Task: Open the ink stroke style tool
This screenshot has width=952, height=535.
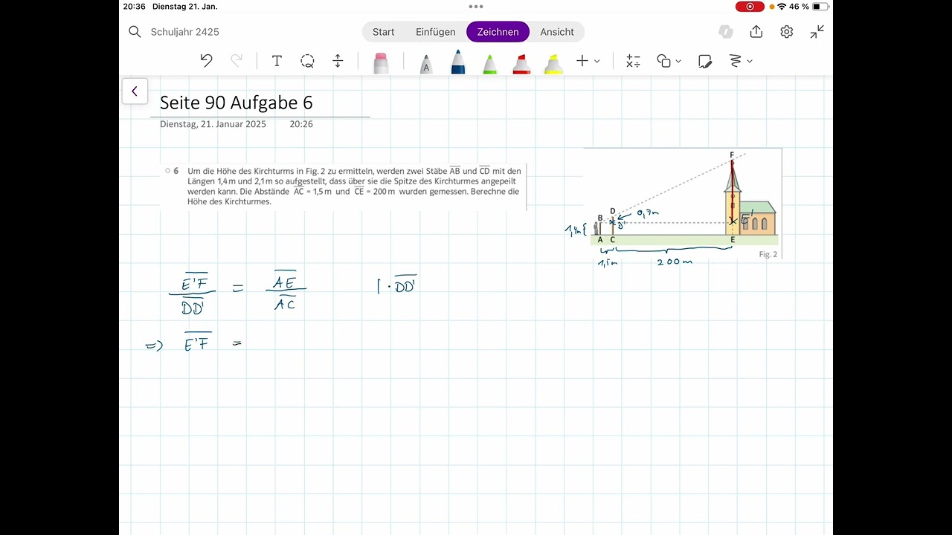Action: [x=736, y=61]
